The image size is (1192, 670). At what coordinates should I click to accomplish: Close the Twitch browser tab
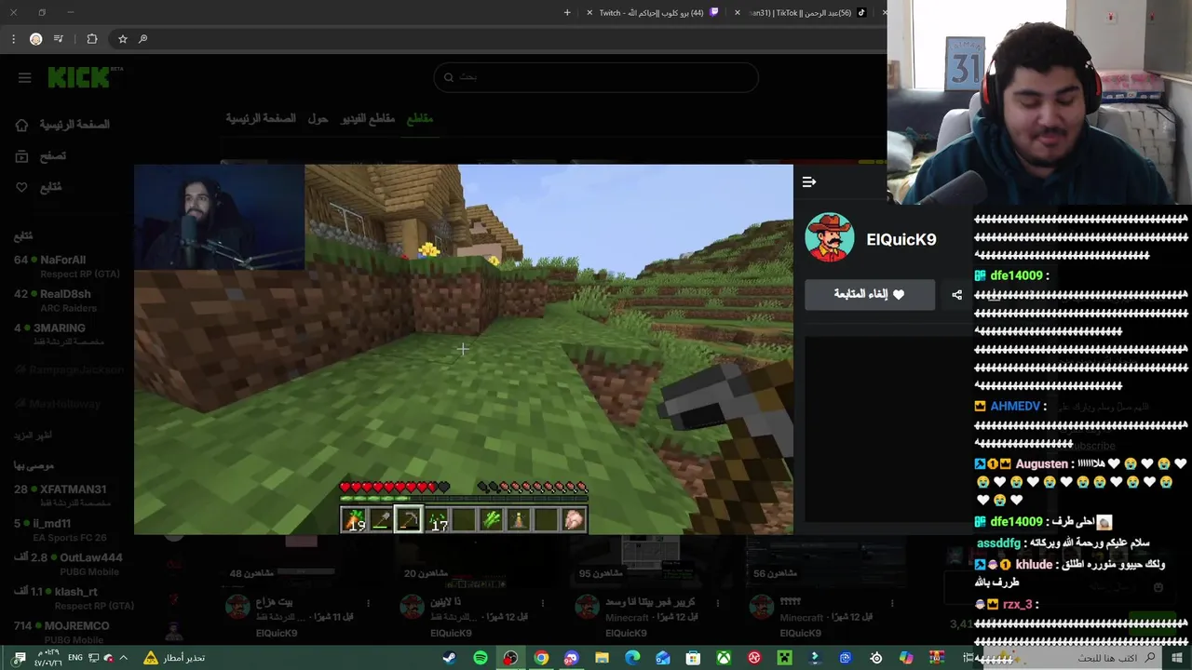589,13
